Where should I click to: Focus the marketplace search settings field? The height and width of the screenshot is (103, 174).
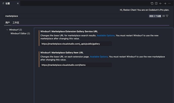coord(77,16)
